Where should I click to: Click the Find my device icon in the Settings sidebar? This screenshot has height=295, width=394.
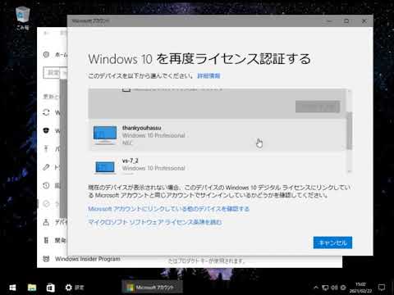46,222
